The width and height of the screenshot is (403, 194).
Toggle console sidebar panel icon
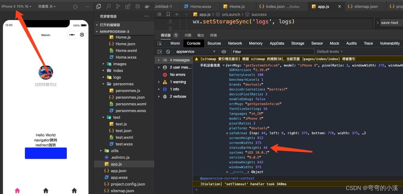point(160,52)
